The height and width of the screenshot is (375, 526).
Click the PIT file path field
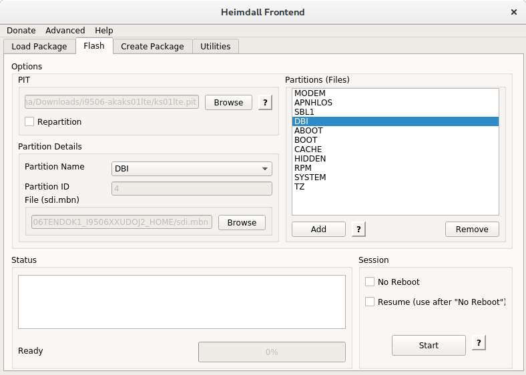coord(111,102)
